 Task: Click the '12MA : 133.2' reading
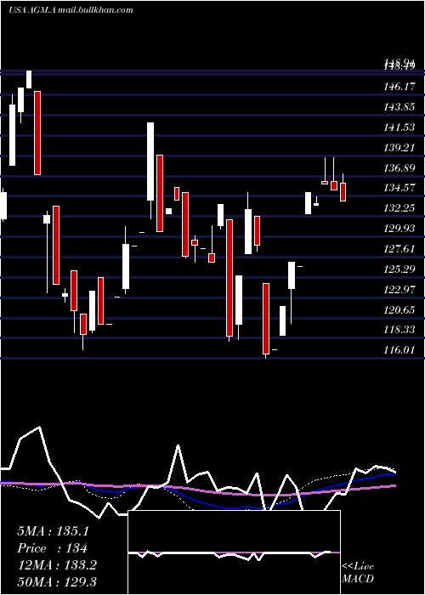[57, 565]
